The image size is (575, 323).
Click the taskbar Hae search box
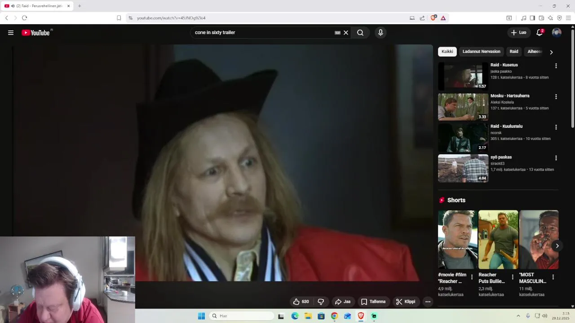(x=241, y=316)
